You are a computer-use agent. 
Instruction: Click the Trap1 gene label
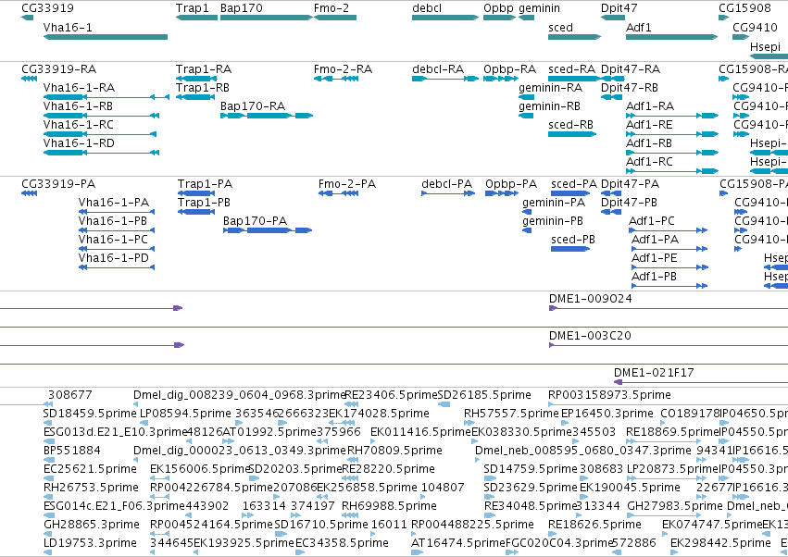(x=192, y=8)
